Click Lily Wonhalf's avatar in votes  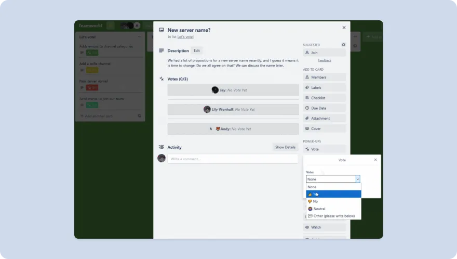click(x=207, y=110)
